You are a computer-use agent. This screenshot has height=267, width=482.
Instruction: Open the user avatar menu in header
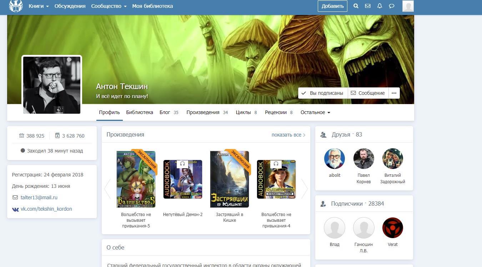(x=408, y=6)
